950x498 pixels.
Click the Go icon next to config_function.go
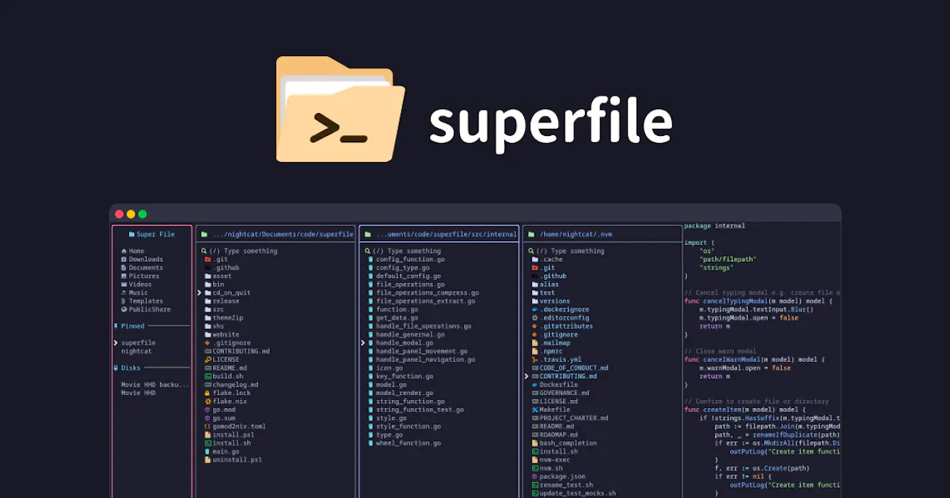(370, 259)
